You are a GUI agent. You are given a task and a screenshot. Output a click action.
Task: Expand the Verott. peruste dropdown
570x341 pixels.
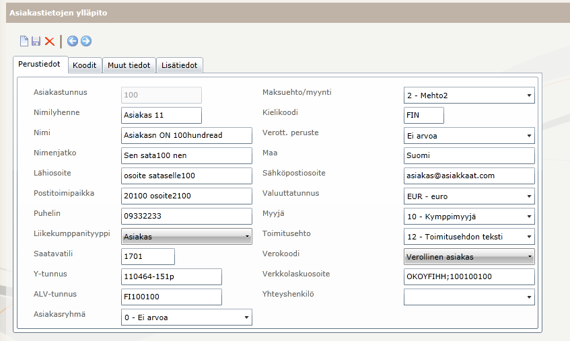pyautogui.click(x=469, y=136)
